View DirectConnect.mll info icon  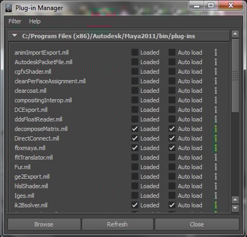coord(216,138)
